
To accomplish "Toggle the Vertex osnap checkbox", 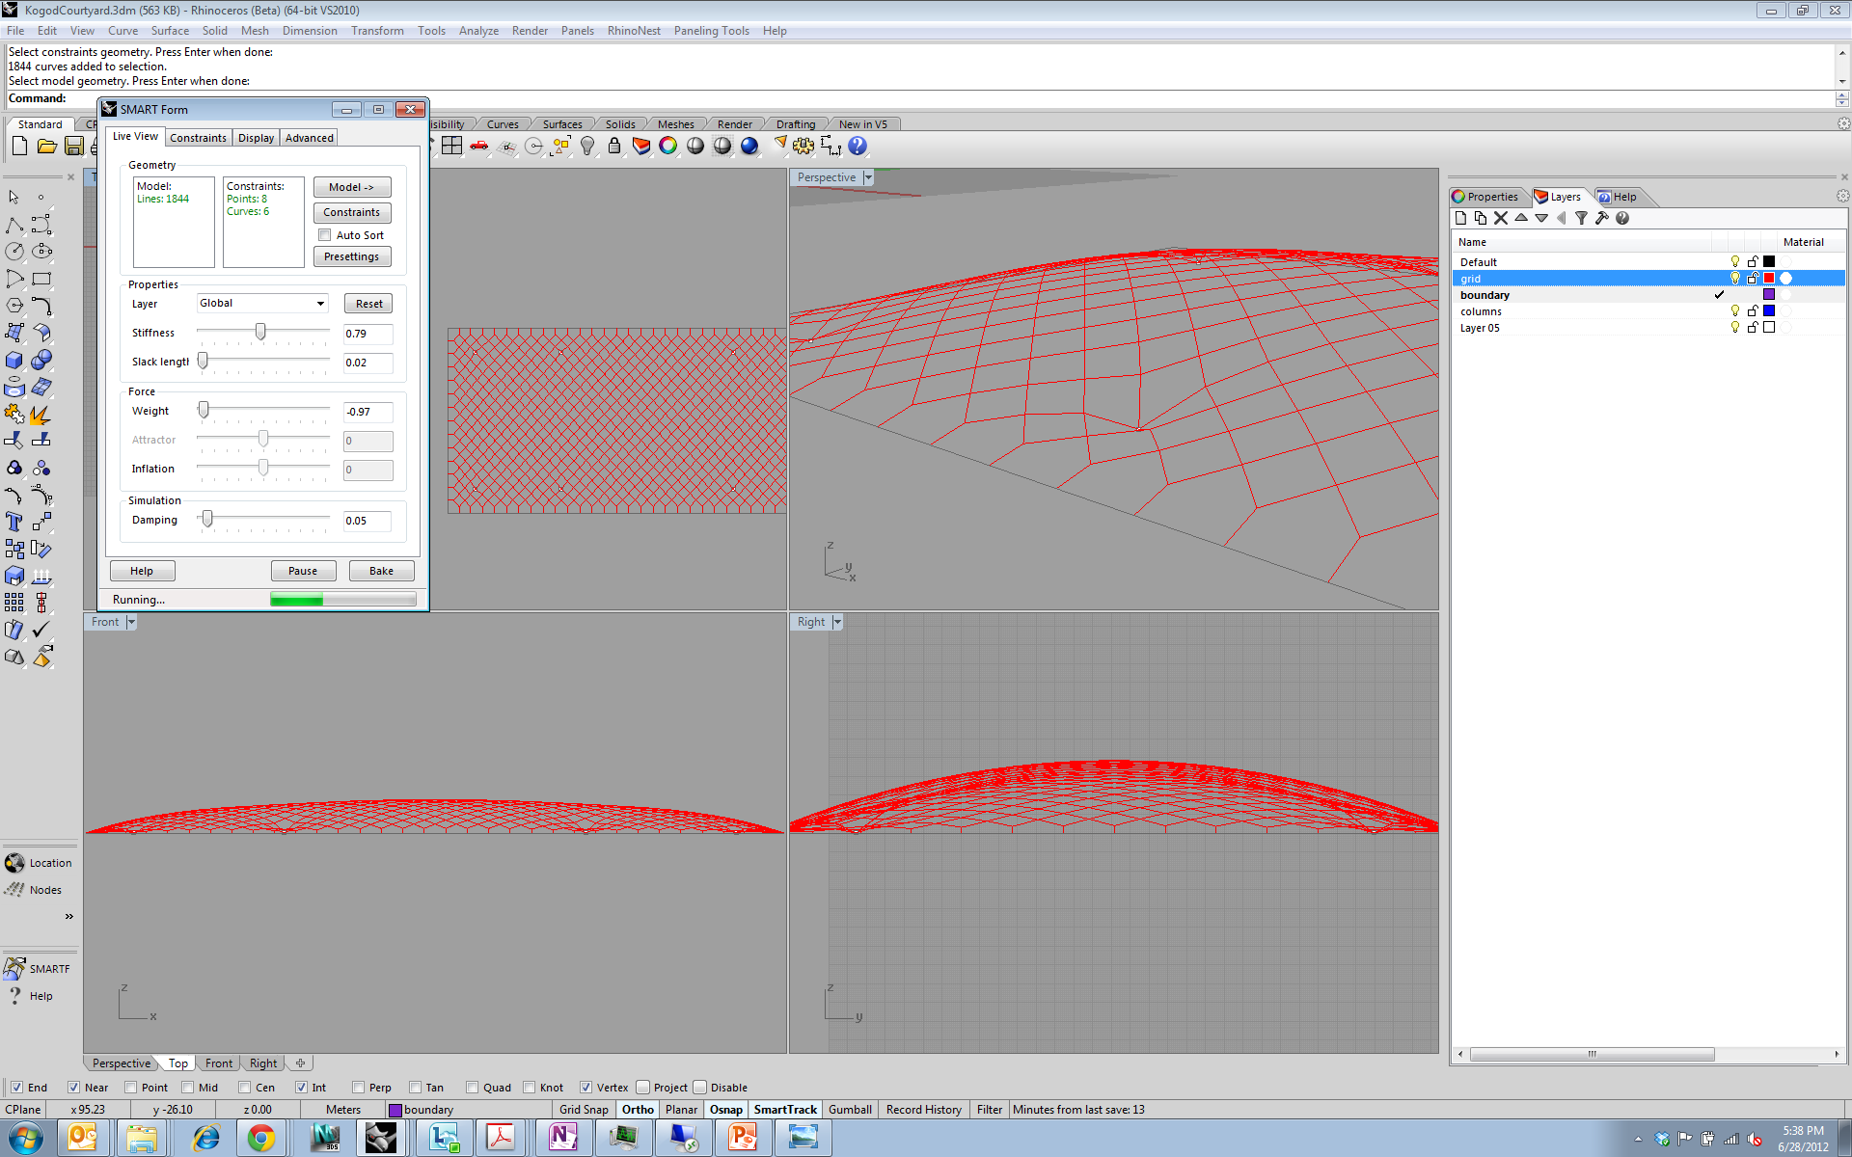I will (x=586, y=1088).
